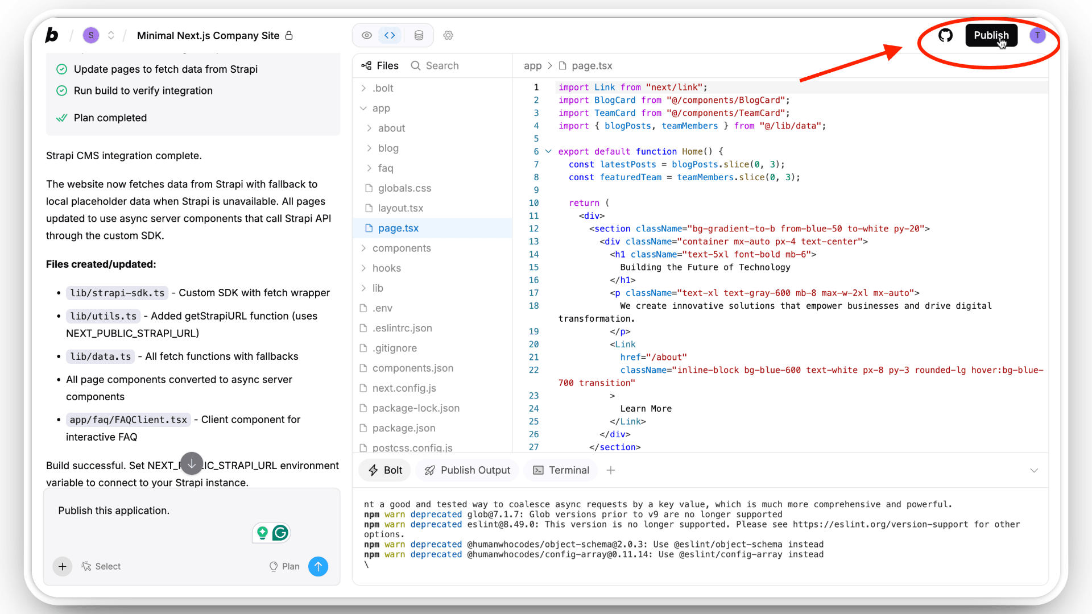The image size is (1092, 614).
Task: Open the T user profile avatar
Action: pyautogui.click(x=1037, y=35)
